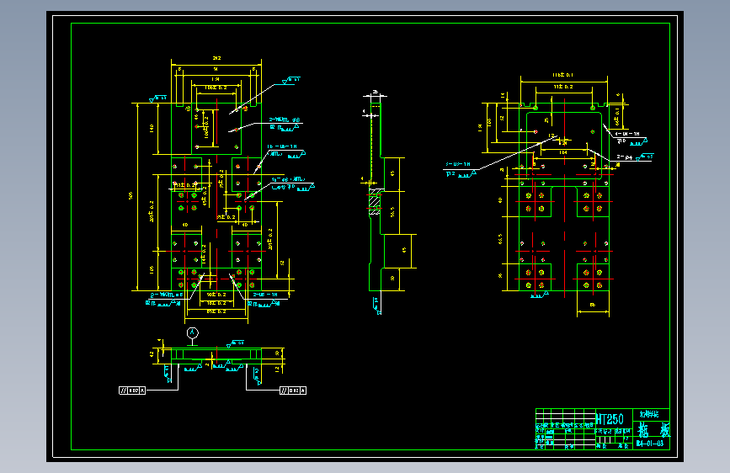
Task: Click the datum A circle symbol
Action: (x=192, y=333)
